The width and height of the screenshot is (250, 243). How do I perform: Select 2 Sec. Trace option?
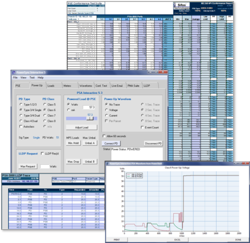click(x=142, y=110)
